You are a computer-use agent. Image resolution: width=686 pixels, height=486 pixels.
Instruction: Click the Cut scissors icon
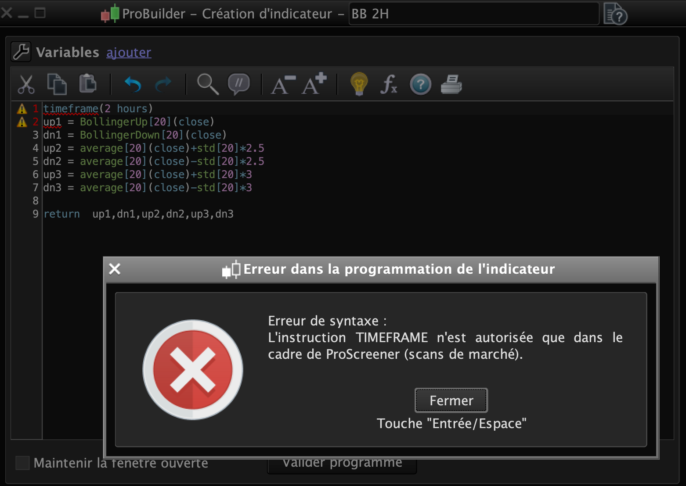(26, 84)
